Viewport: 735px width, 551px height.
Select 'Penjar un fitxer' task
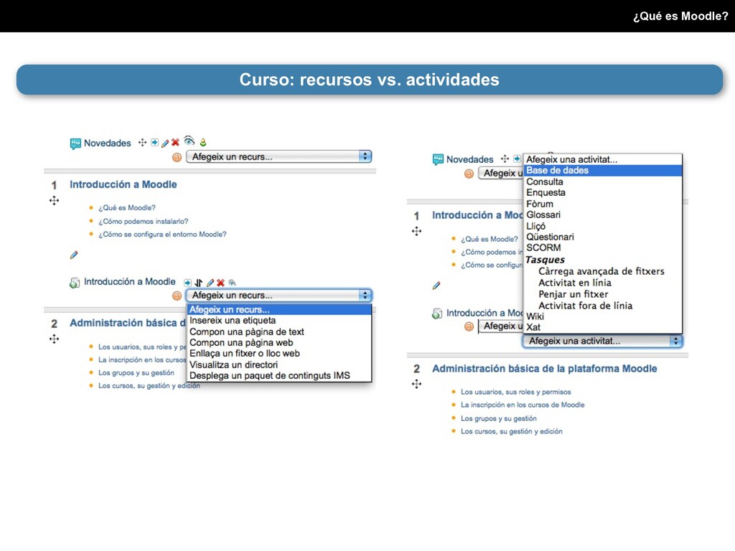click(x=603, y=294)
